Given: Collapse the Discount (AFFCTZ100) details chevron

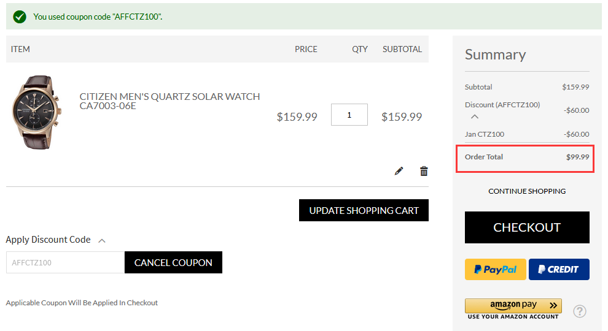Looking at the screenshot, I should pos(474,116).
